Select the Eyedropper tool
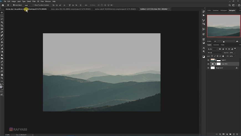Image resolution: width=241 pixels, height=136 pixels. [2, 32]
